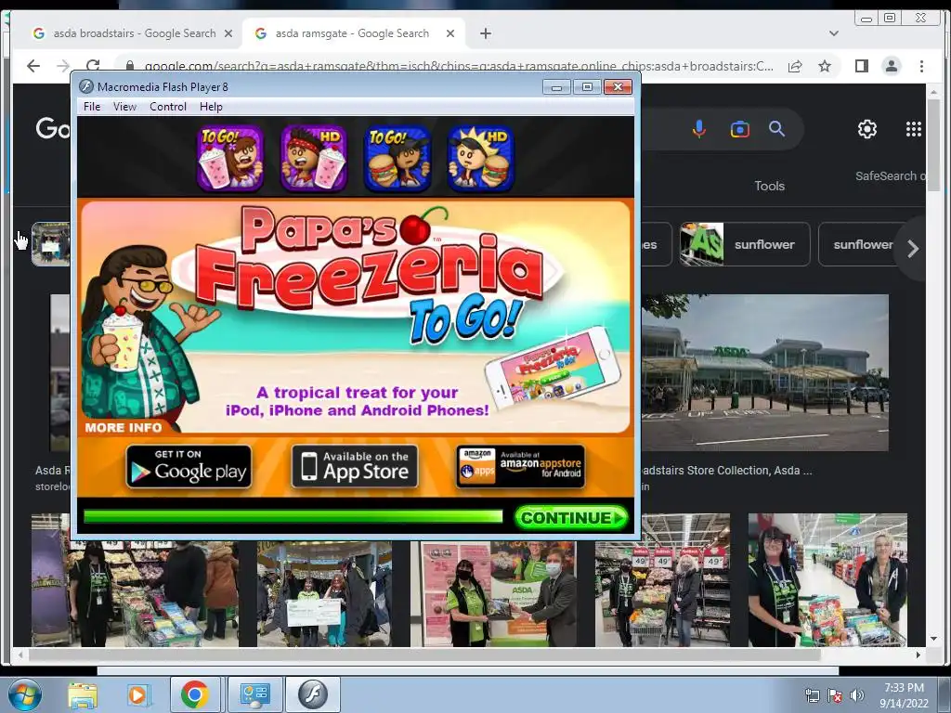Viewport: 951px width, 713px height.
Task: Open the purple Freezeria HD app icon
Action: pos(314,158)
